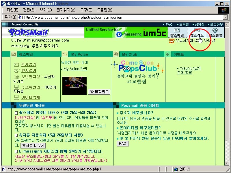Click the scrollbar down arrow
This screenshot has height=173, width=231.
(227, 163)
